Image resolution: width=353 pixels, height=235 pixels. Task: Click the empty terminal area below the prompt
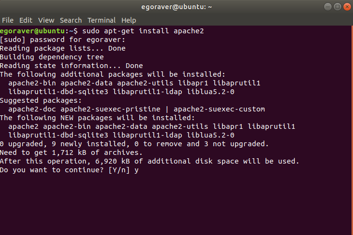click(176, 205)
